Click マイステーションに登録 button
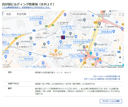The height and width of the screenshot is (107, 128). 111,101
